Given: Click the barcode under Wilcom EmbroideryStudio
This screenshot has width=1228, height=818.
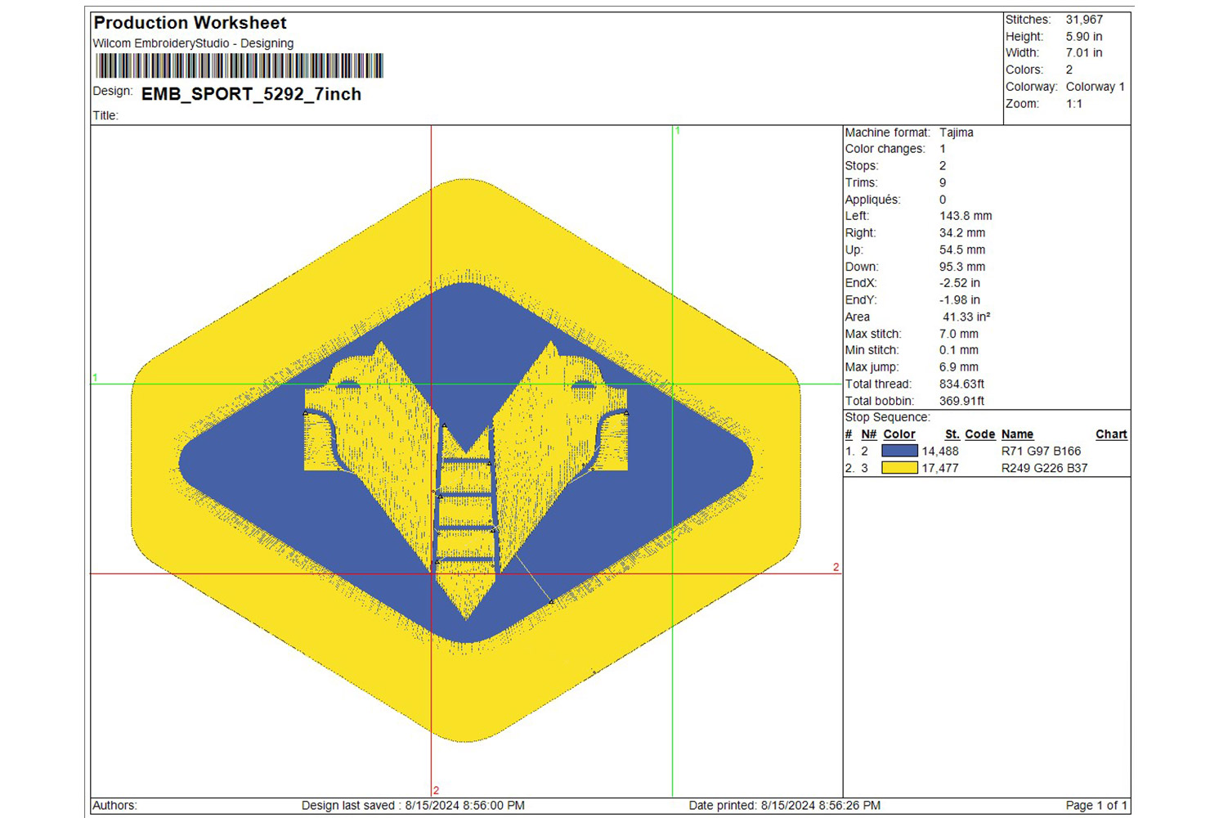Looking at the screenshot, I should (x=240, y=65).
